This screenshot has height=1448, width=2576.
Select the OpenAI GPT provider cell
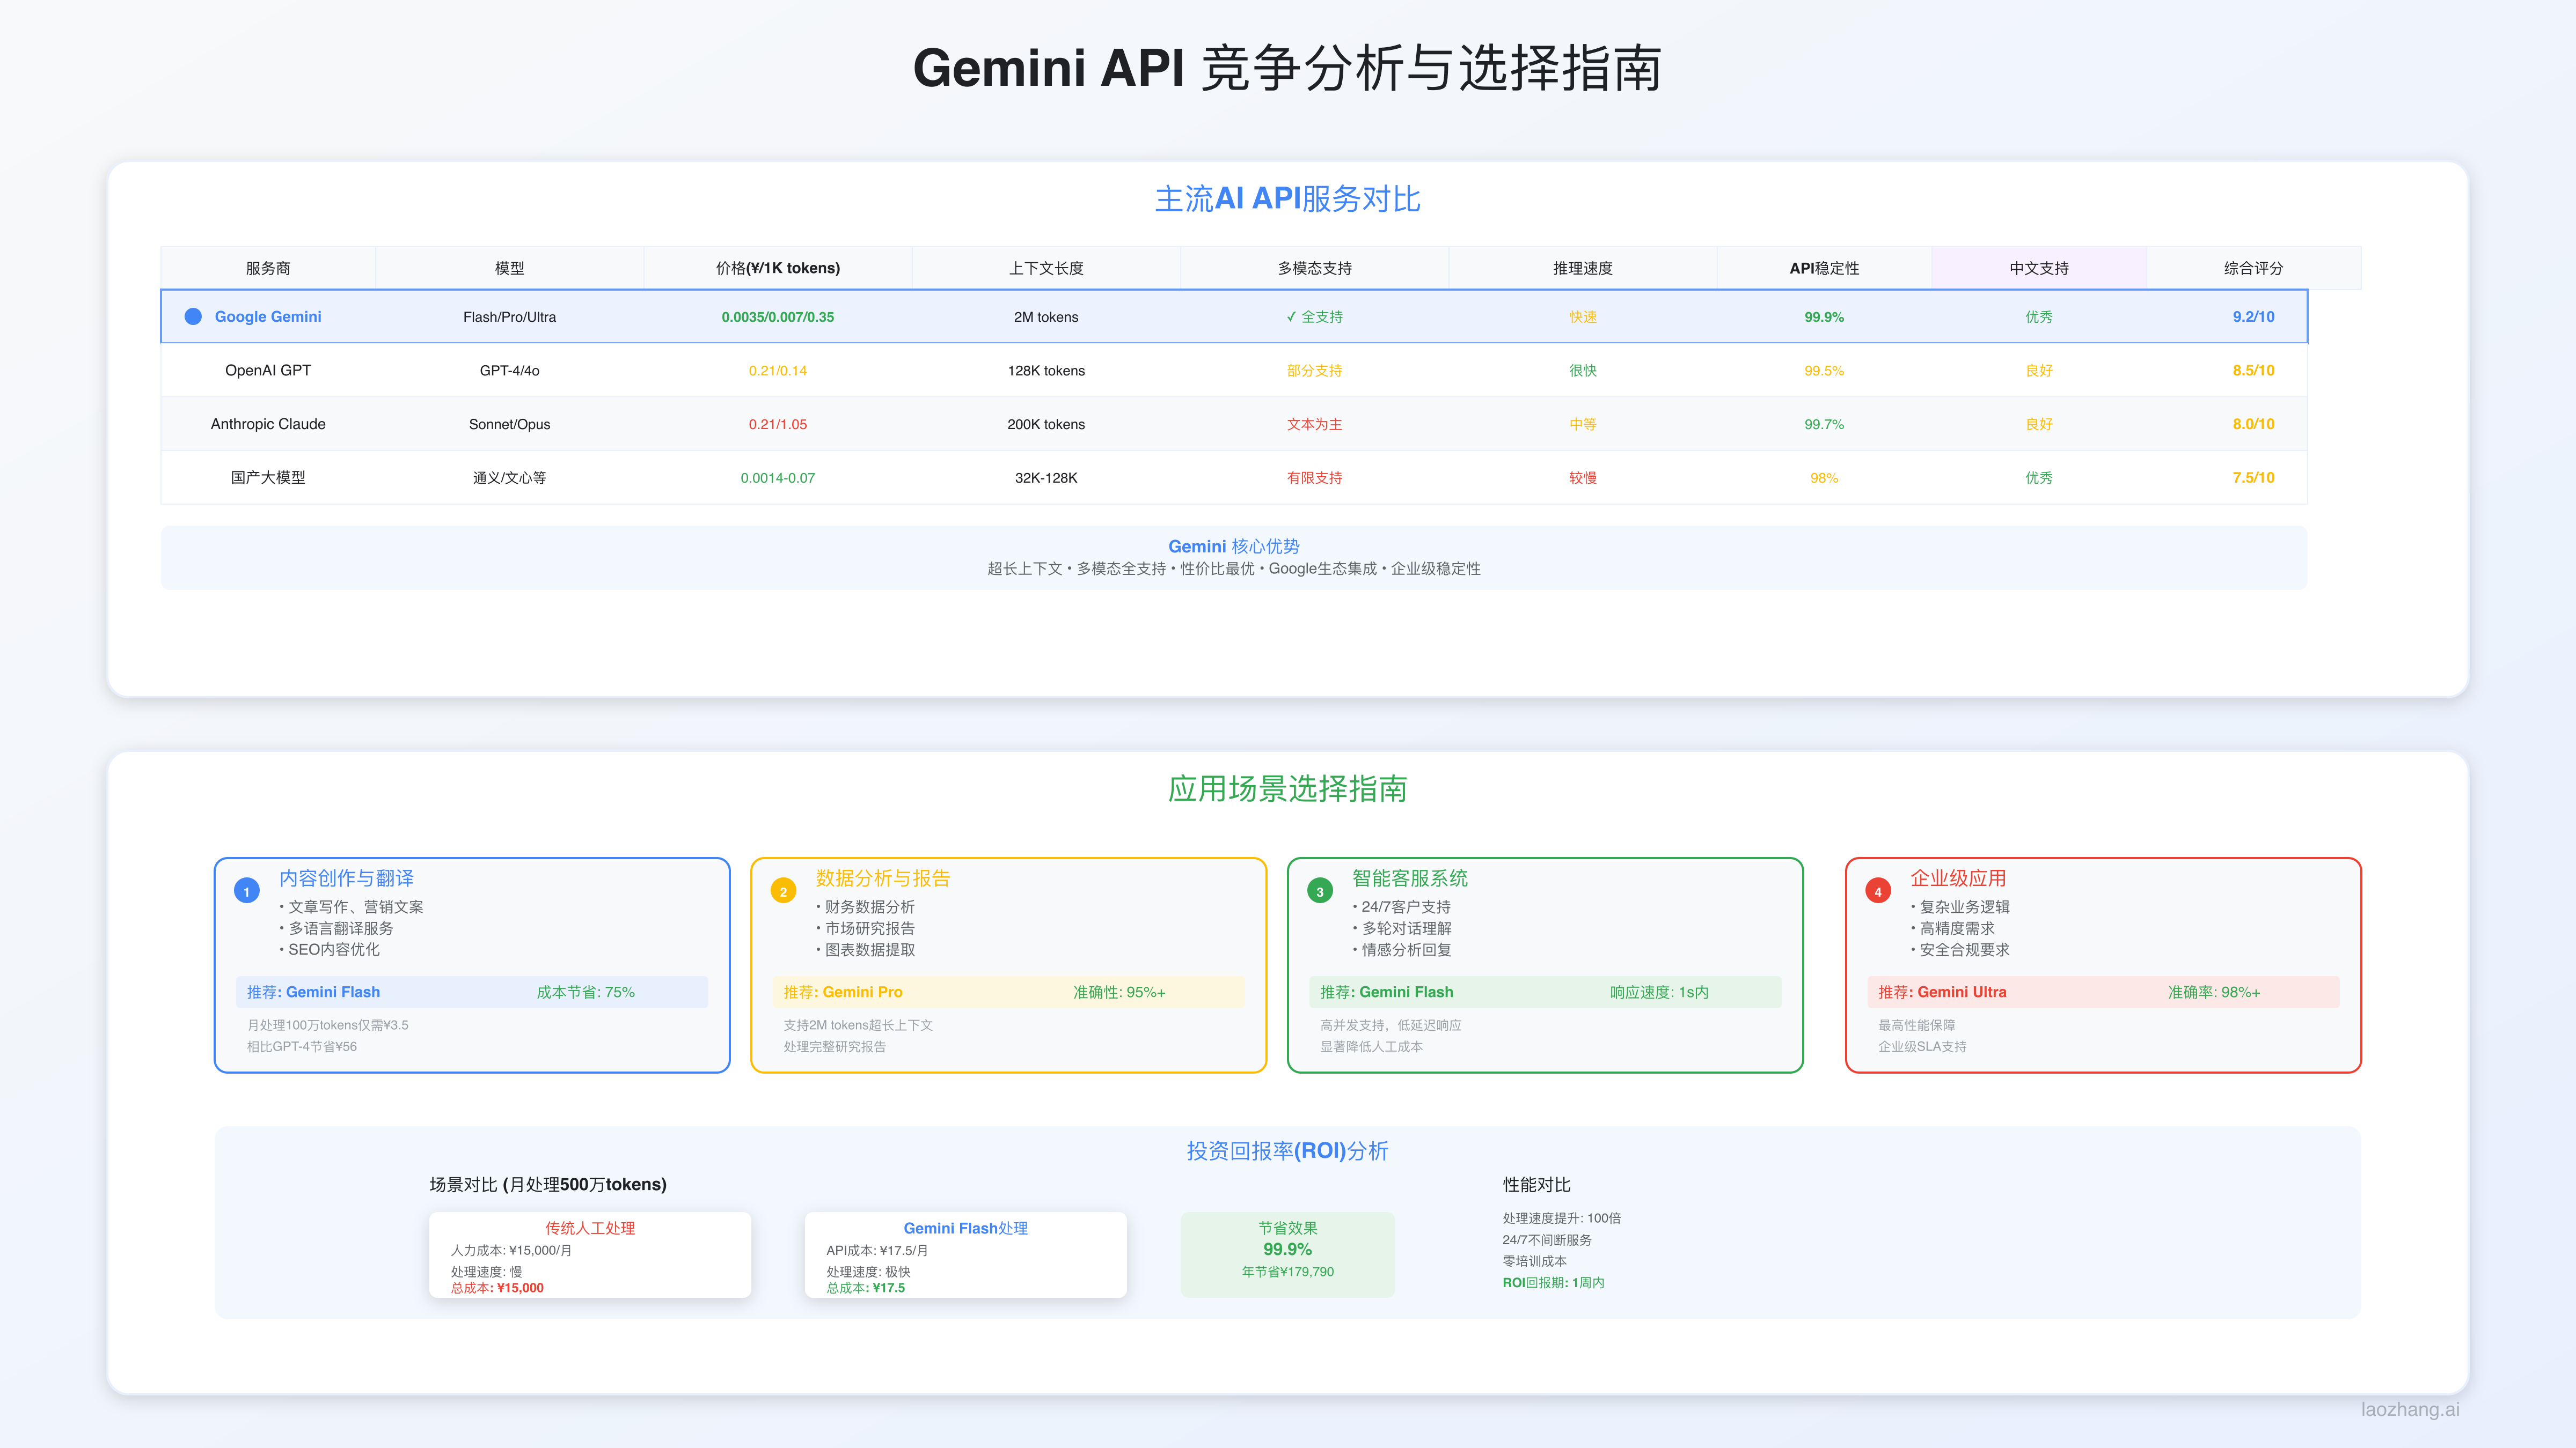(268, 371)
